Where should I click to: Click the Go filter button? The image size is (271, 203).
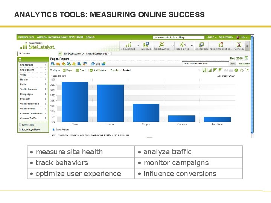point(233,64)
